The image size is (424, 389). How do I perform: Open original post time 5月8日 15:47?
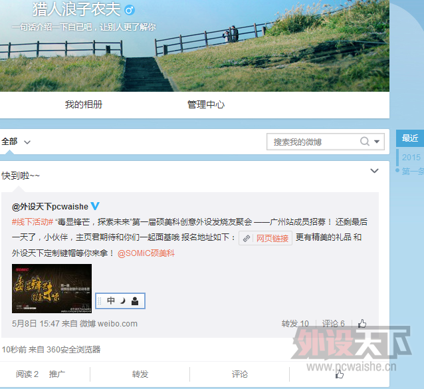click(x=36, y=324)
